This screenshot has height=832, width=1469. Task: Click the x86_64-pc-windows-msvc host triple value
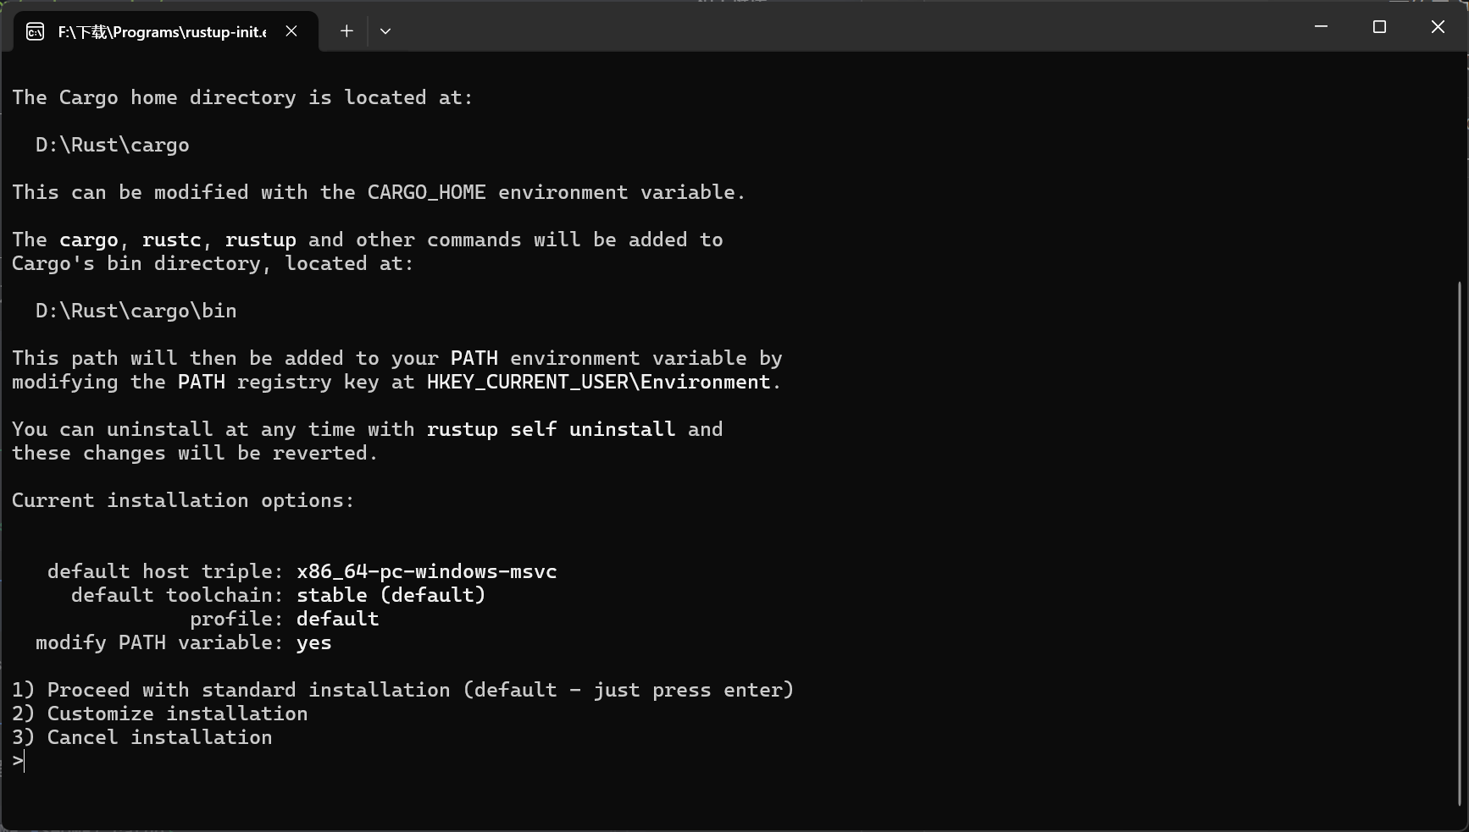(x=427, y=571)
